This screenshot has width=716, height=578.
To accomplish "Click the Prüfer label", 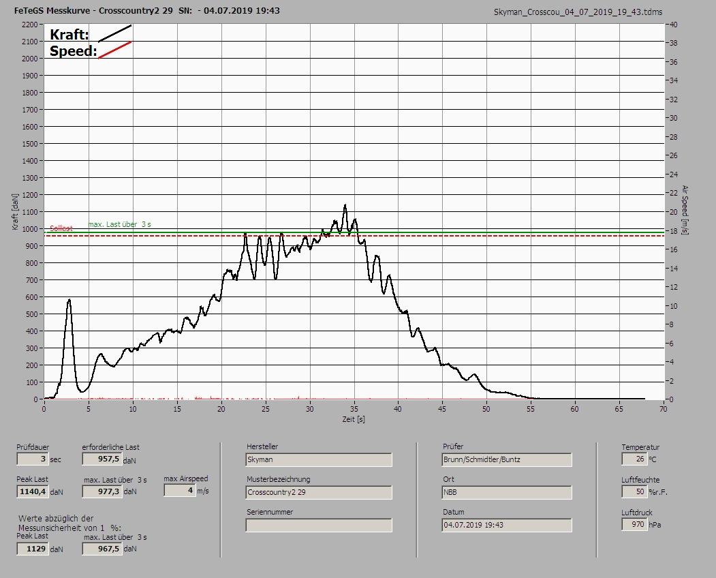I will [453, 446].
